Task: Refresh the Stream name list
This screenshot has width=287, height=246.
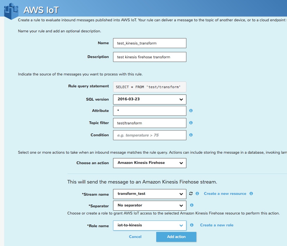Action: pyautogui.click(x=191, y=193)
